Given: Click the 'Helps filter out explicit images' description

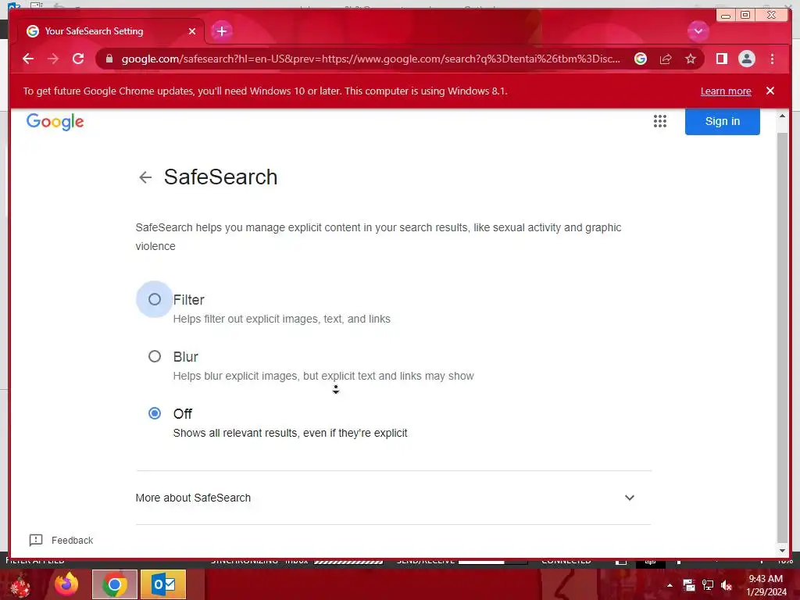Looking at the screenshot, I should pyautogui.click(x=281, y=319).
